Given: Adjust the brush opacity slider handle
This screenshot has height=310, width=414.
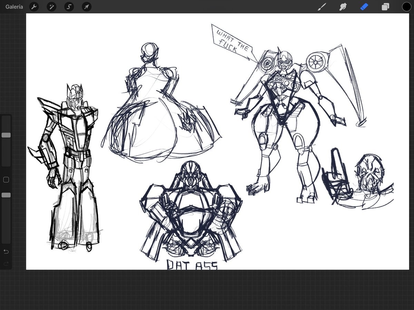Looking at the screenshot, I should (x=6, y=195).
